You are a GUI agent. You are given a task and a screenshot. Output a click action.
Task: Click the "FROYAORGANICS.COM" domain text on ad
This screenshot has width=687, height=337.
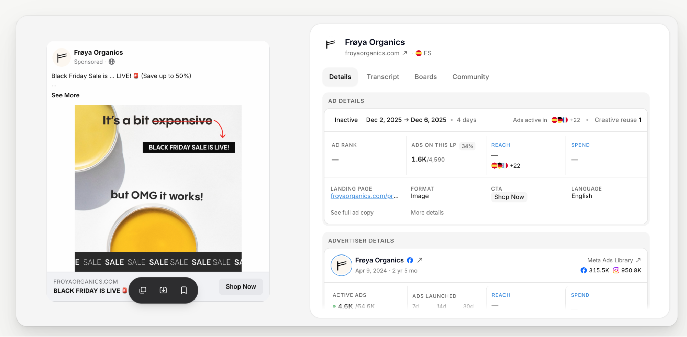coord(86,282)
